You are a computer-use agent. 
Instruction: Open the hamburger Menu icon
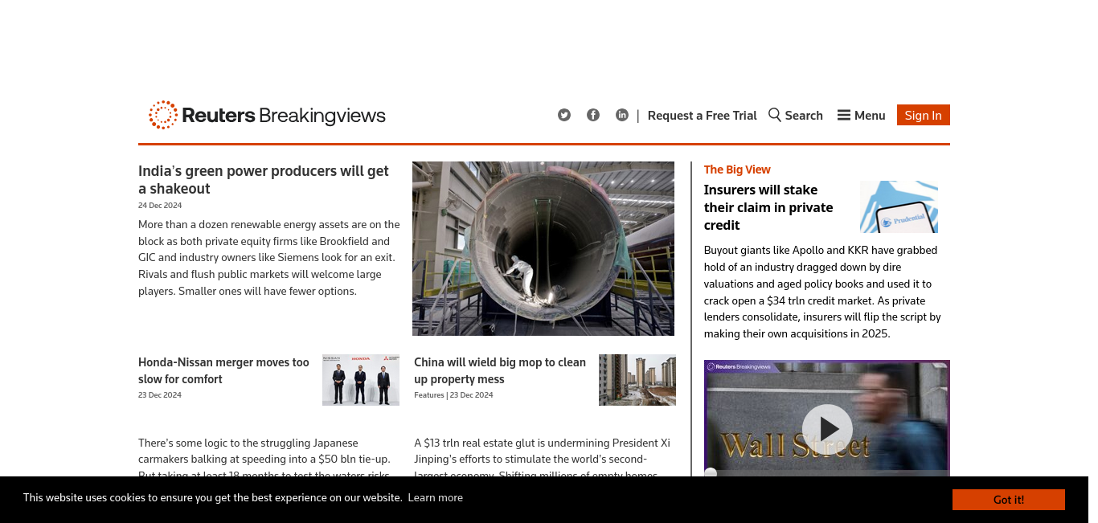[844, 115]
